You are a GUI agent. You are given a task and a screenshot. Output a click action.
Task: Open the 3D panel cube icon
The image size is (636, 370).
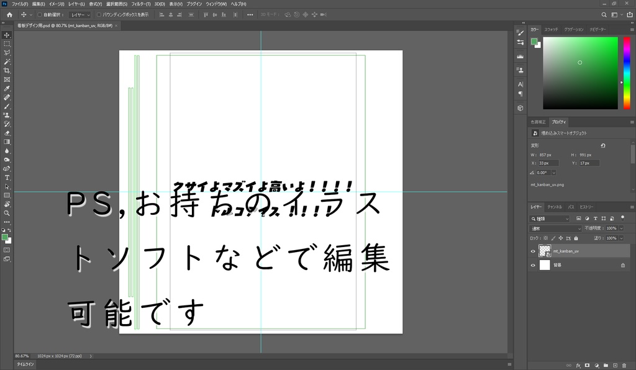click(x=520, y=108)
